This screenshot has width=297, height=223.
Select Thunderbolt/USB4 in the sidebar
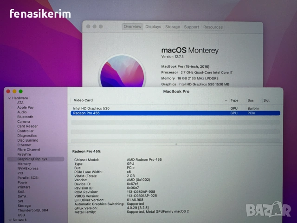(33, 210)
